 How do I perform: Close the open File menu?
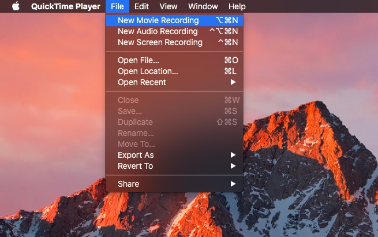point(117,6)
